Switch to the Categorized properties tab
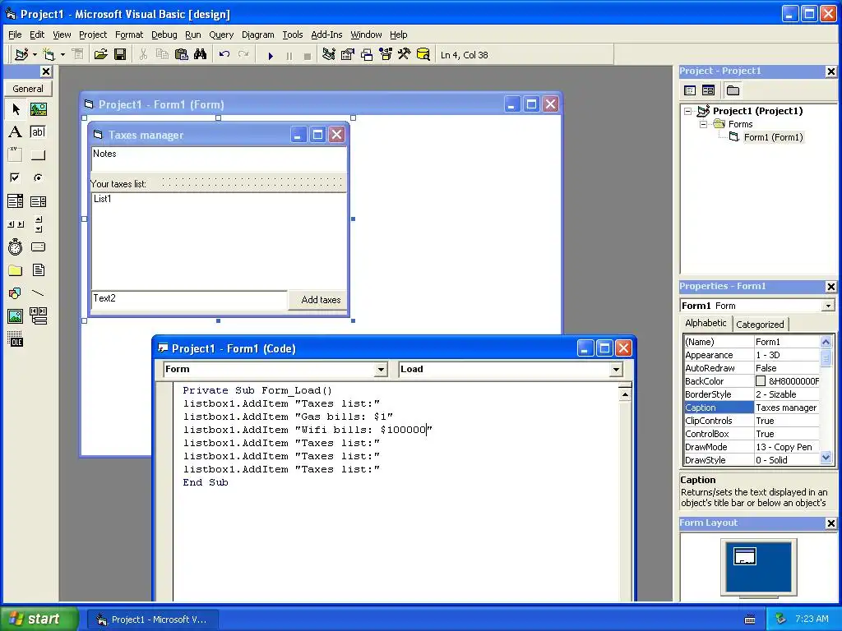Viewport: 842px width, 631px height. coord(760,324)
